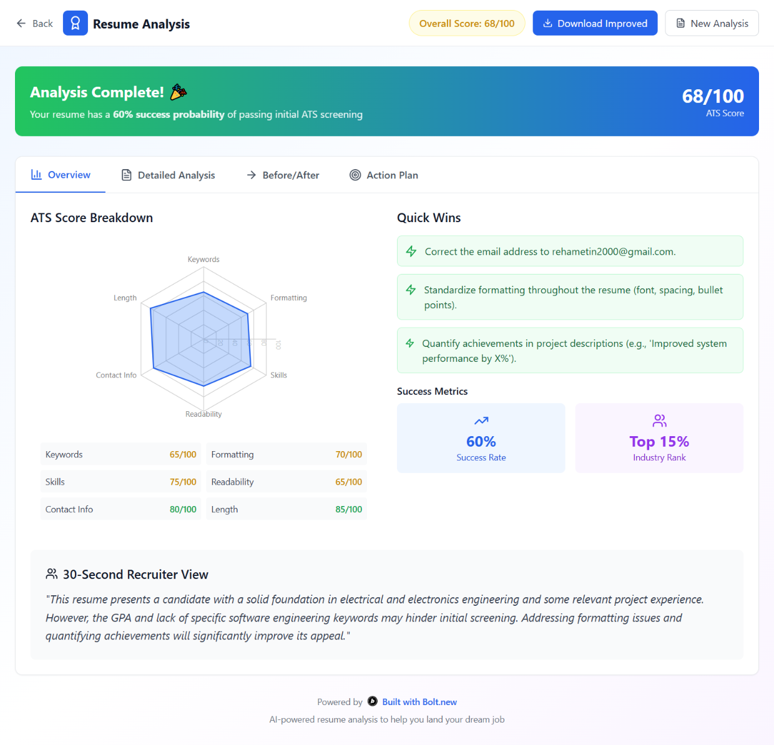Click the trending-up icon above Success Rate
The height and width of the screenshot is (745, 774).
click(x=481, y=421)
